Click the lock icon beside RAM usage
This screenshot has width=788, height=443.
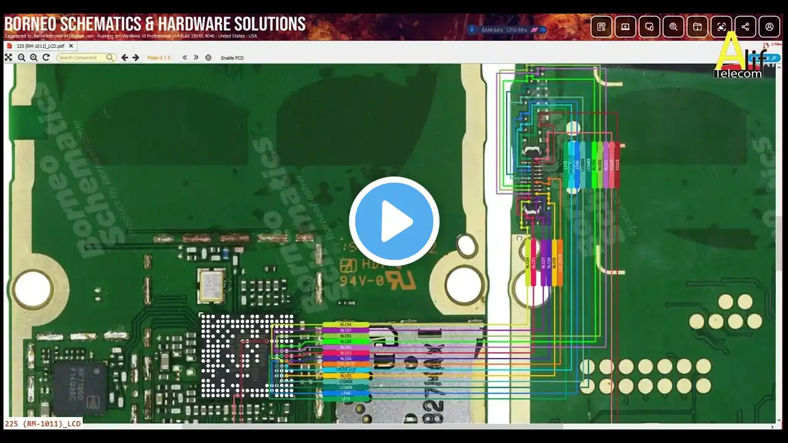click(x=472, y=30)
